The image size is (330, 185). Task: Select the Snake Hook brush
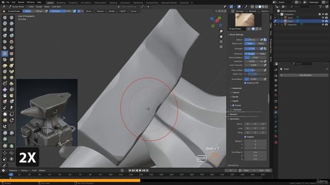point(11,66)
